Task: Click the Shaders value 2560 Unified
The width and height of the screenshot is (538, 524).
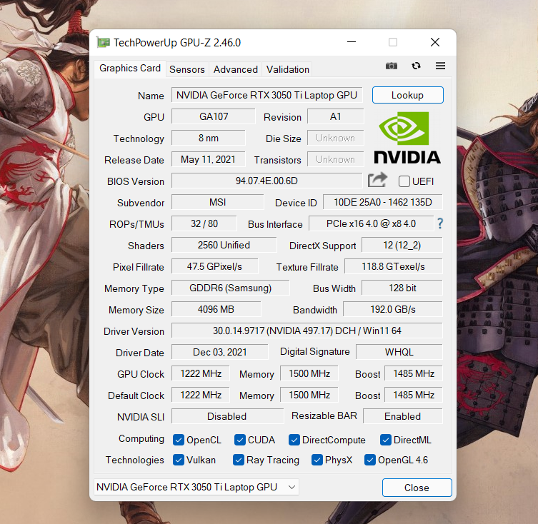Action: tap(224, 245)
